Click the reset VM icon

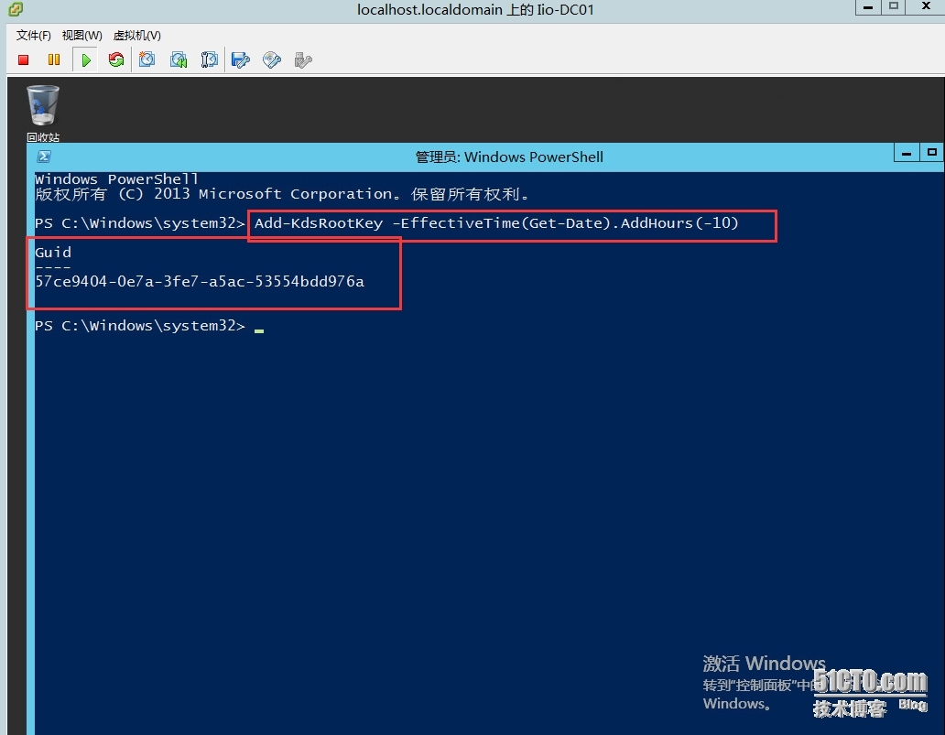(115, 59)
